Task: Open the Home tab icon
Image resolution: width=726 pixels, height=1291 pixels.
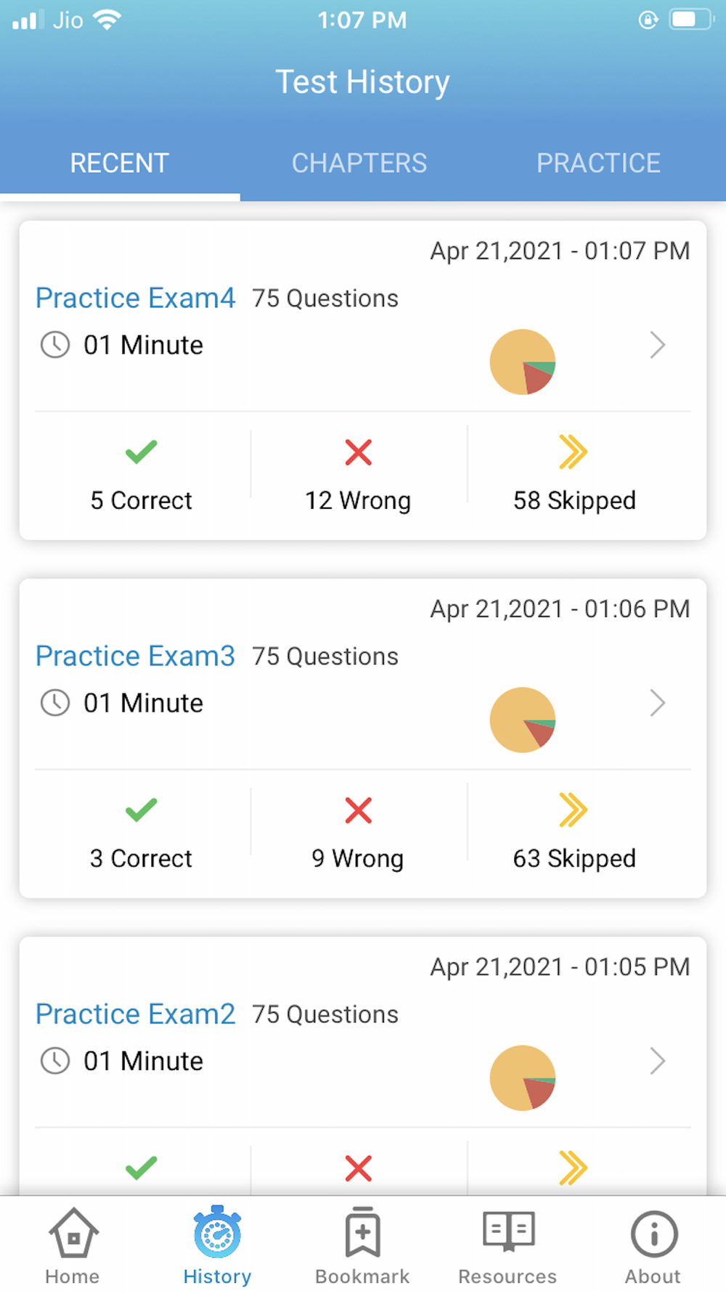Action: click(x=73, y=1234)
